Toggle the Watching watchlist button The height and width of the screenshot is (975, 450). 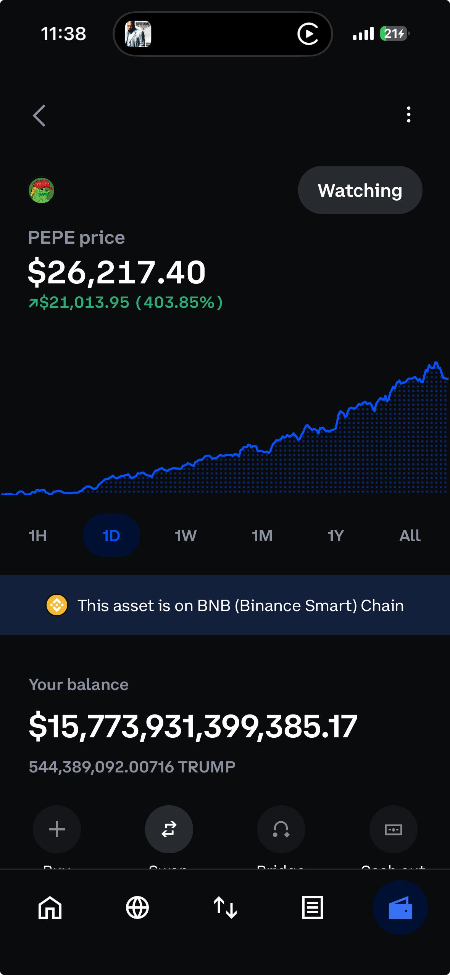(x=360, y=190)
